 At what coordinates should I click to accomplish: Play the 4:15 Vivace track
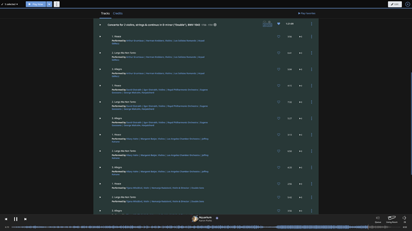100,86
